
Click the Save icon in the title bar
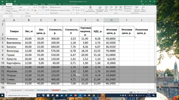point(3,1)
